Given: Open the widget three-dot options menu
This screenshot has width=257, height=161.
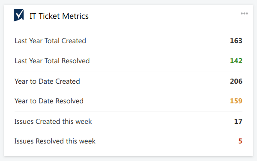Looking at the screenshot, I should pos(244,13).
